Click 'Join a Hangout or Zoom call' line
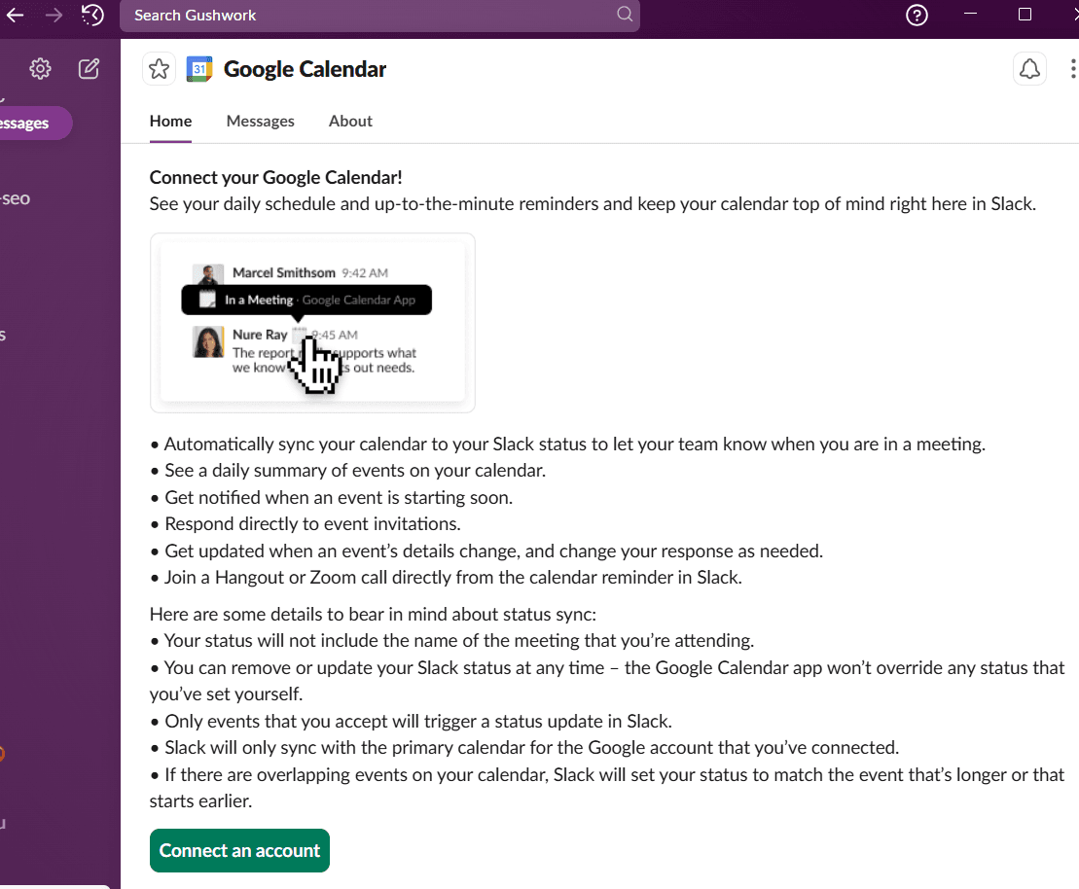This screenshot has height=889, width=1079. pos(452,578)
